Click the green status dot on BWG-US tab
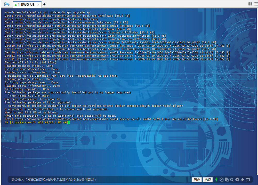 click(16, 5)
